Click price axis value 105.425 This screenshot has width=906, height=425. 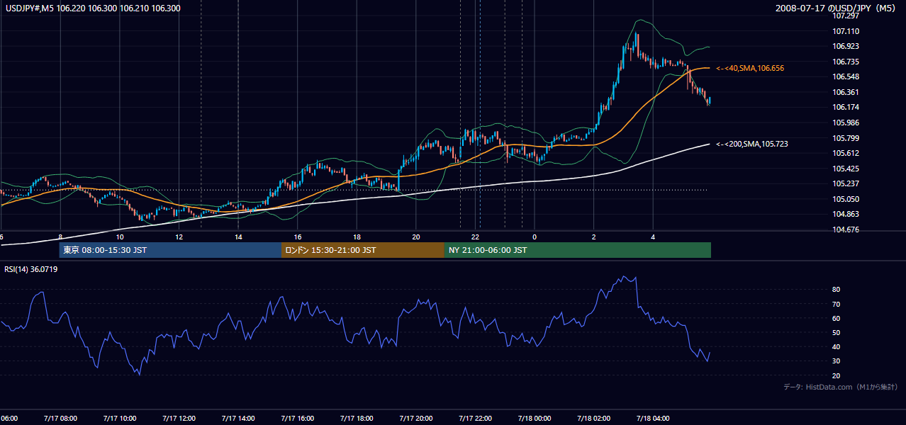click(846, 169)
